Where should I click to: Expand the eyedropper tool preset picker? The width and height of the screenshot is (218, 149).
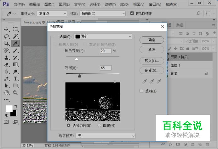[14, 14]
